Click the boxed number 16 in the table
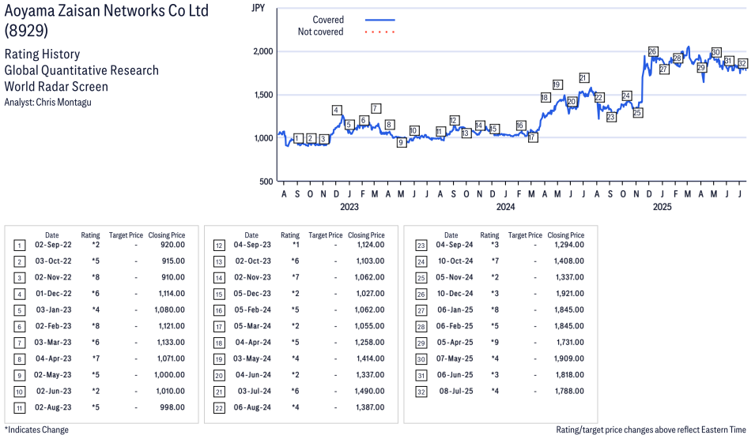Viewport: 755px width, 435px height. pyautogui.click(x=219, y=310)
